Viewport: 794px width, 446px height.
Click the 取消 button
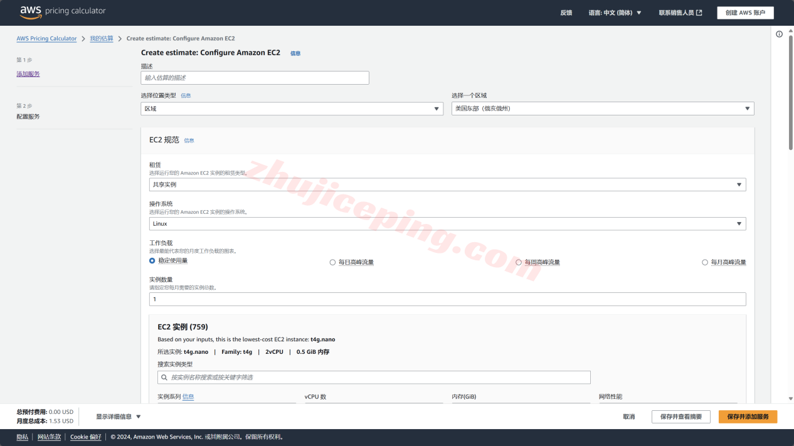(629, 417)
